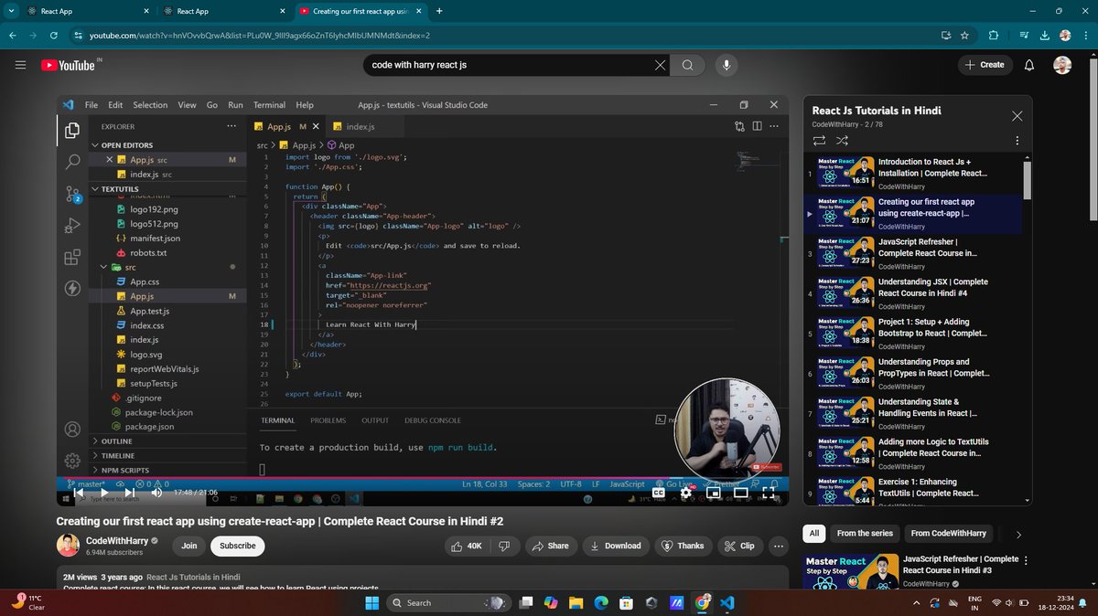Toggle playlist loop button
The width and height of the screenshot is (1098, 616).
pos(819,141)
